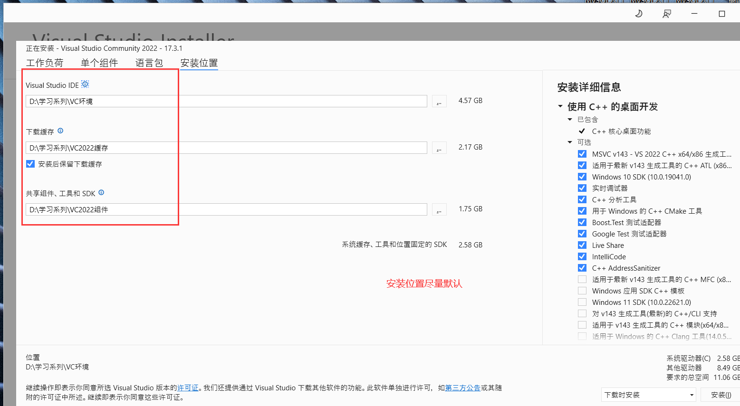Click 系统驱动器(C) label
Image resolution: width=740 pixels, height=406 pixels.
tap(689, 358)
